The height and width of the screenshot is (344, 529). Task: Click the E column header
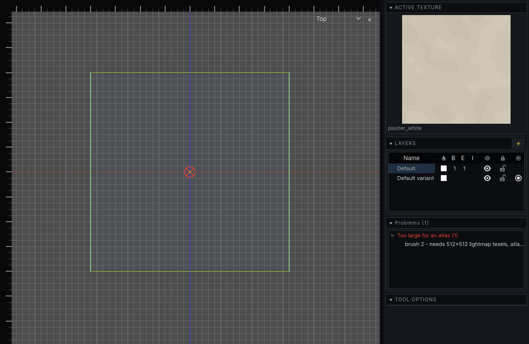click(463, 158)
